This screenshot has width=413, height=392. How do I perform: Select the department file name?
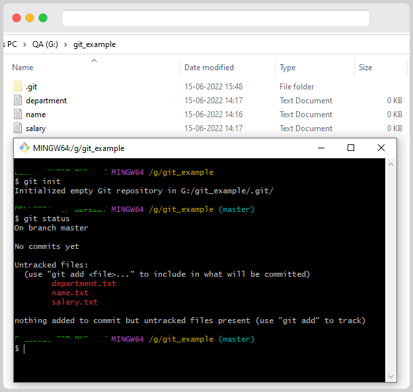[46, 101]
